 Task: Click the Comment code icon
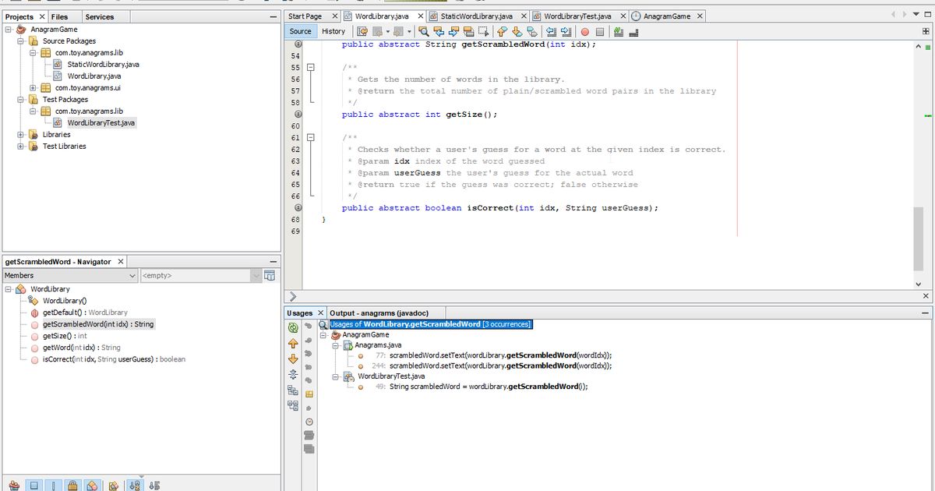(617, 31)
